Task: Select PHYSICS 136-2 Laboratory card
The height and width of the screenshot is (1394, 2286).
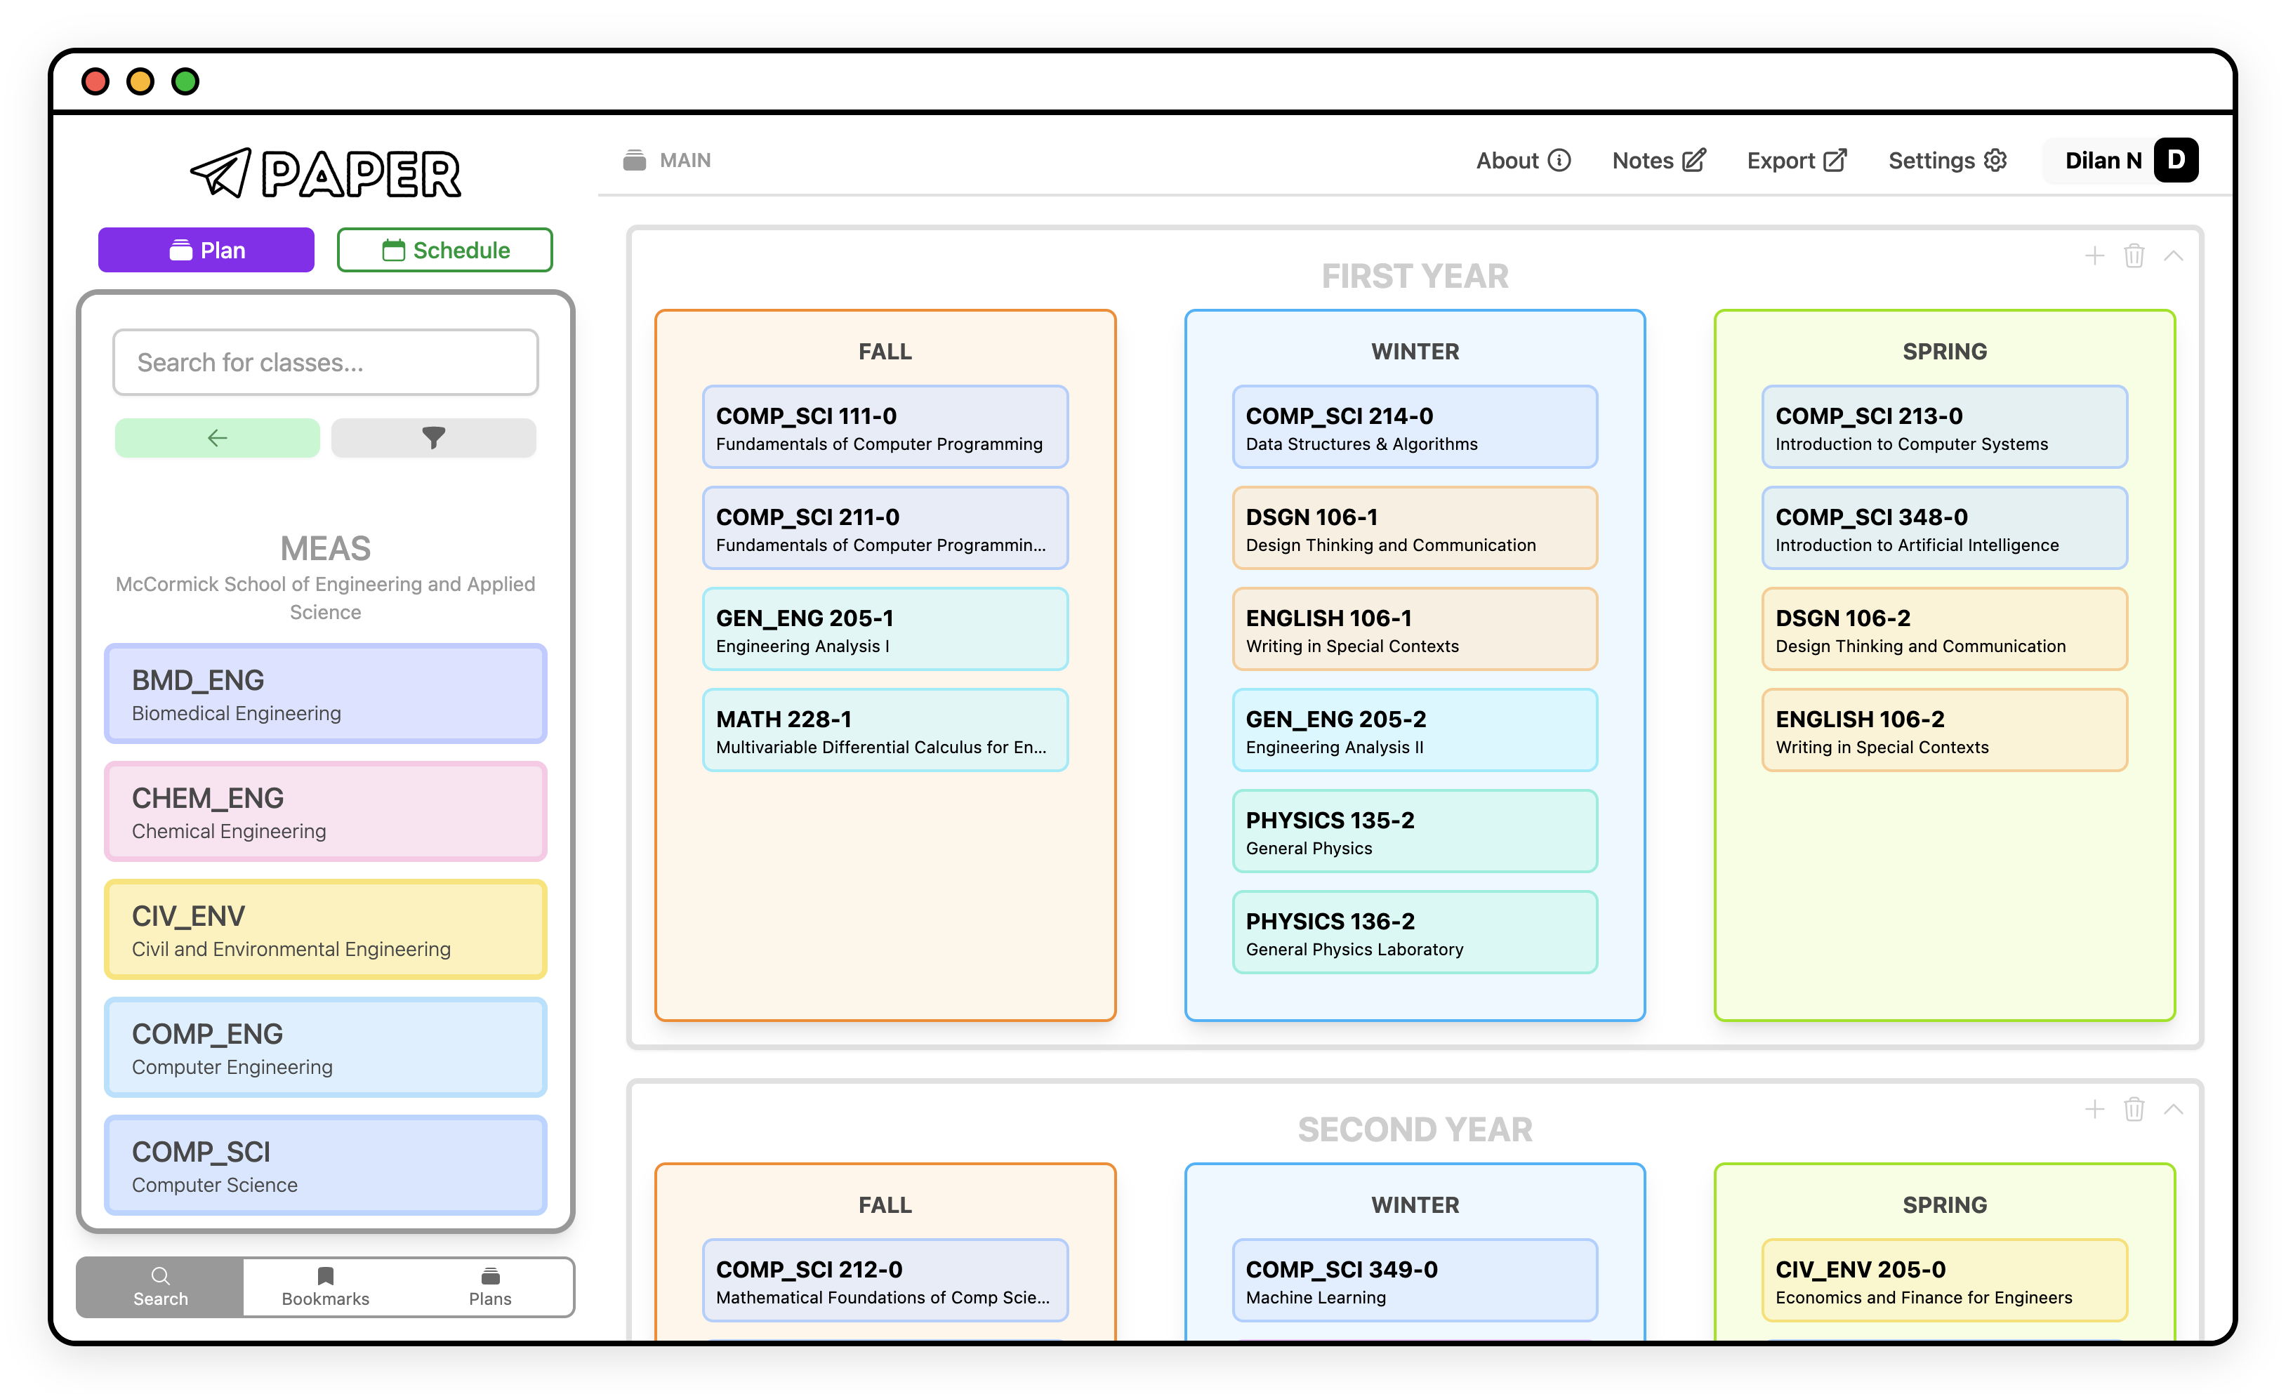Action: (x=1415, y=933)
